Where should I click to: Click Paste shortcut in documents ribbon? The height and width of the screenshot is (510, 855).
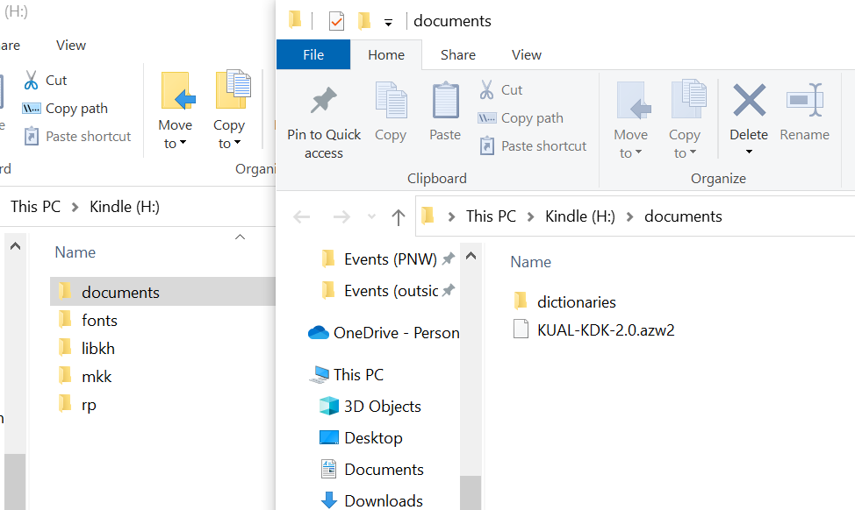(533, 146)
